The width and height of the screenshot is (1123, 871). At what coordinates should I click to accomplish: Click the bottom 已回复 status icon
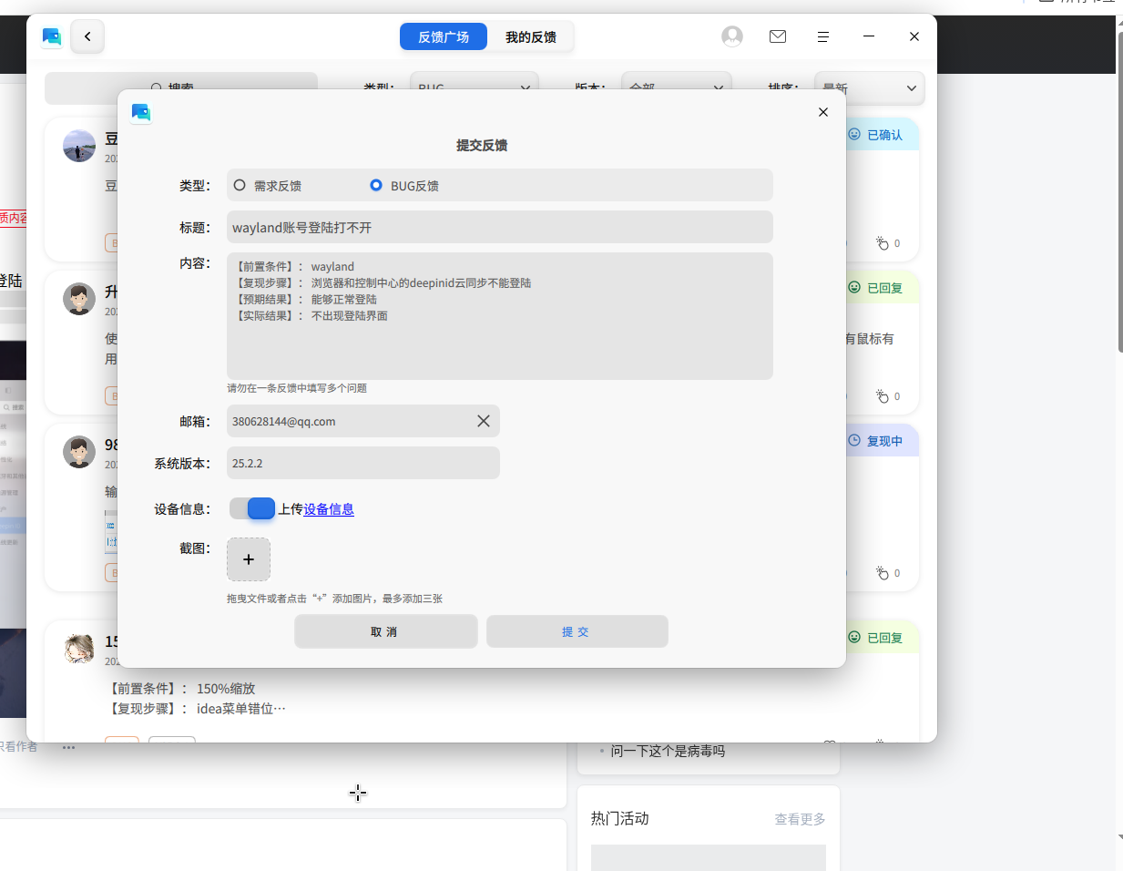pyautogui.click(x=854, y=637)
